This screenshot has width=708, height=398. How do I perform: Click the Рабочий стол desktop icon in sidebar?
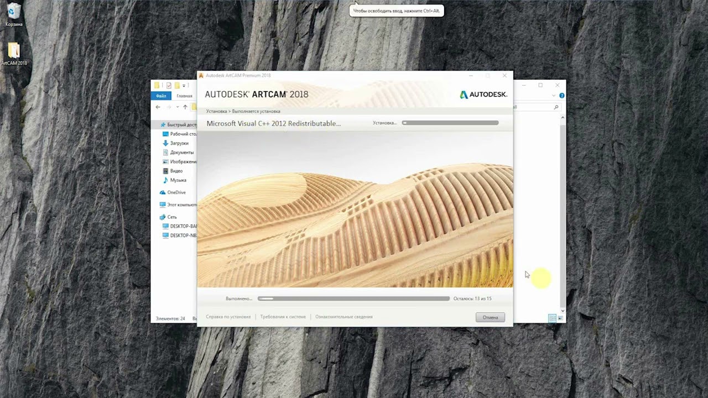click(x=165, y=134)
